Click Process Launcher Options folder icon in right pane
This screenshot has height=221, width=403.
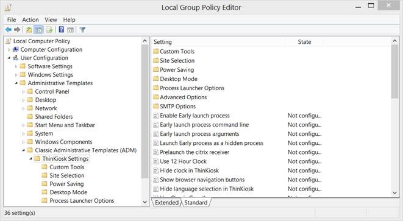pyautogui.click(x=155, y=88)
